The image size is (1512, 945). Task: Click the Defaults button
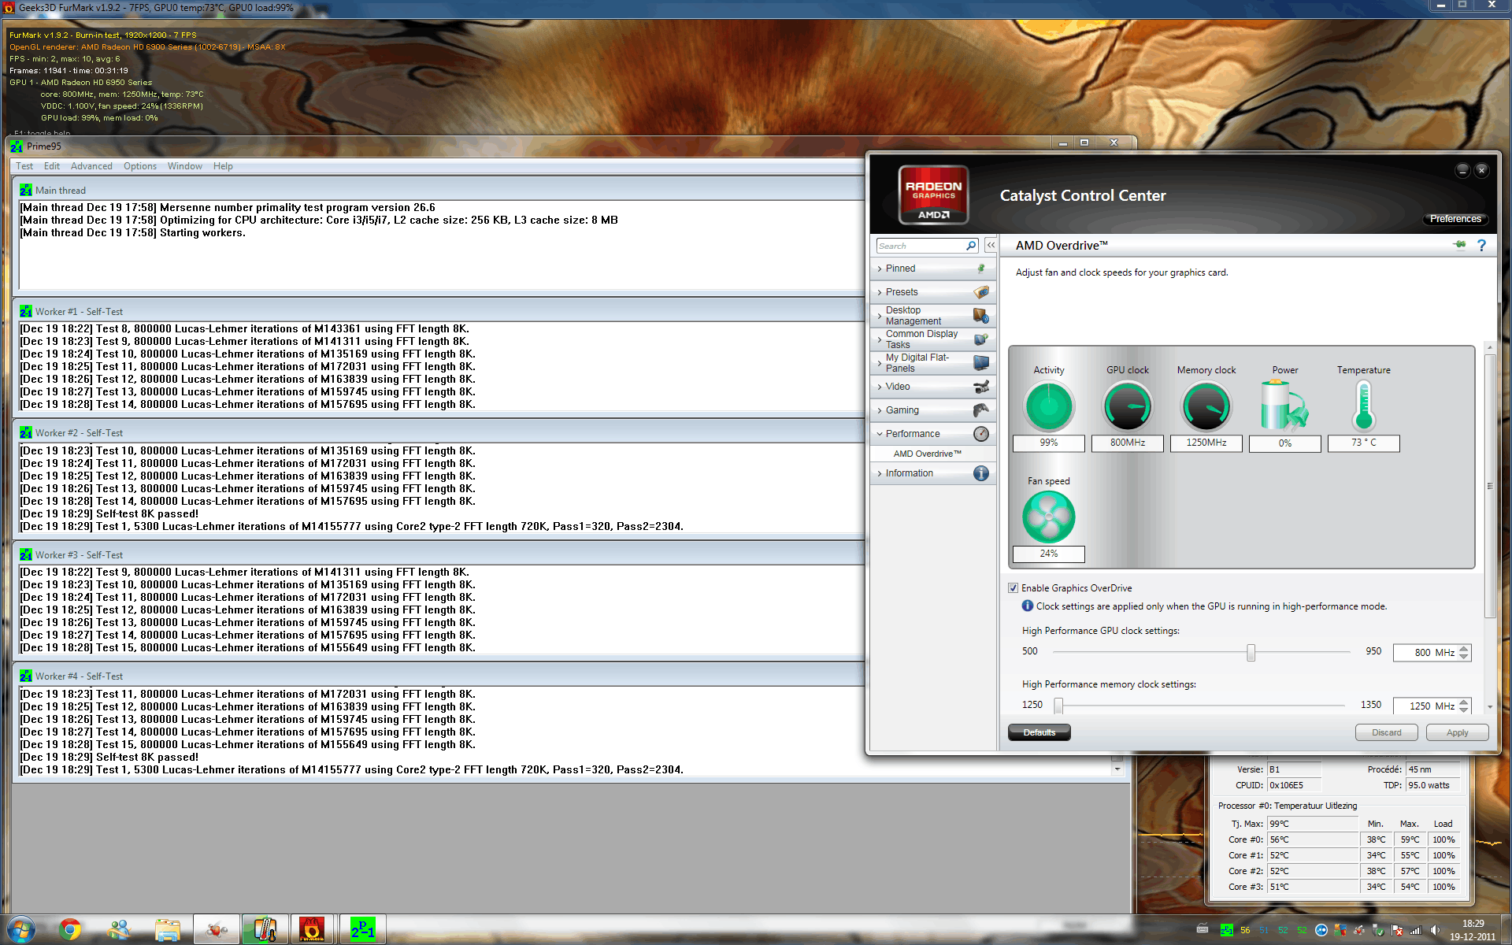1039,732
